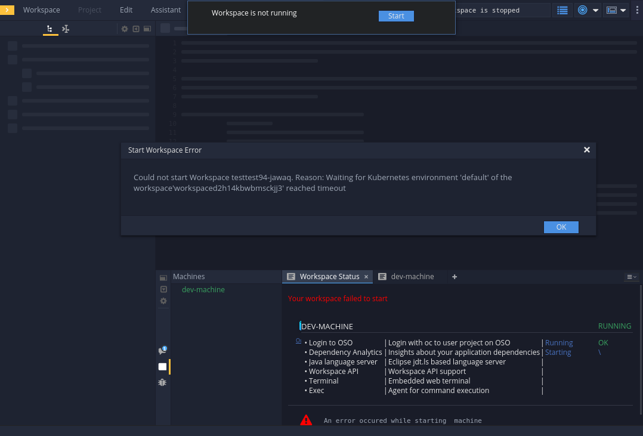The width and height of the screenshot is (643, 436).
Task: Open the dropdown beside command target icon
Action: (595, 10)
